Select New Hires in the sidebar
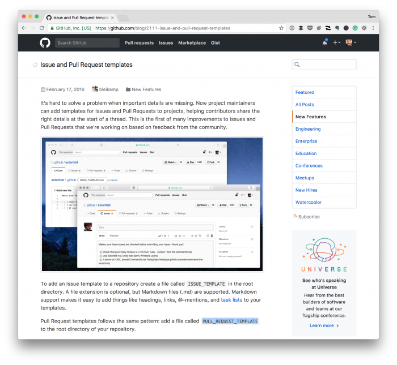This screenshot has height=365, width=397. point(324,190)
